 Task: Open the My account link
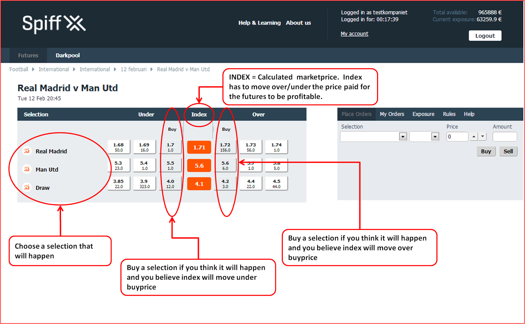pos(354,34)
